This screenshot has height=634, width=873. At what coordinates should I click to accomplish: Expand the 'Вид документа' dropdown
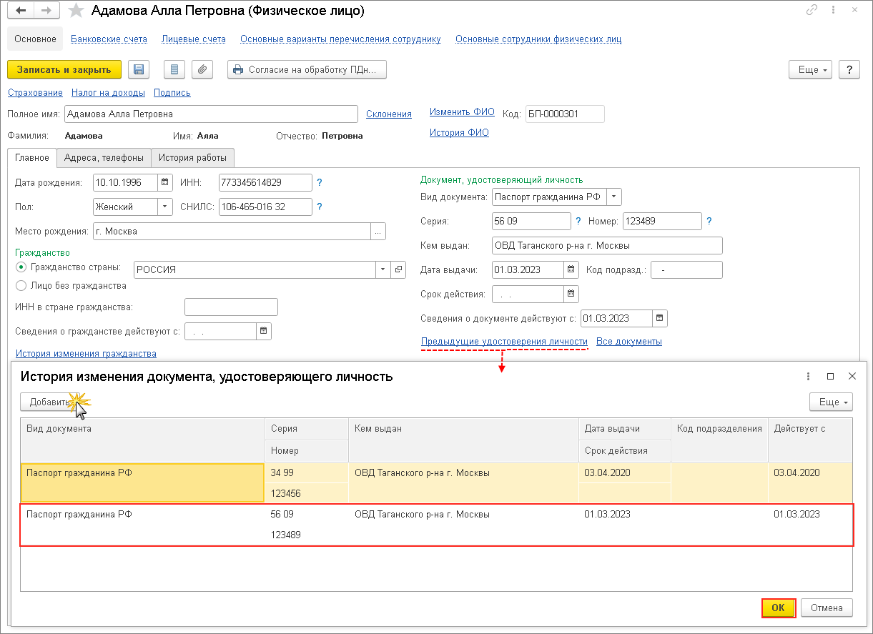[x=614, y=197]
